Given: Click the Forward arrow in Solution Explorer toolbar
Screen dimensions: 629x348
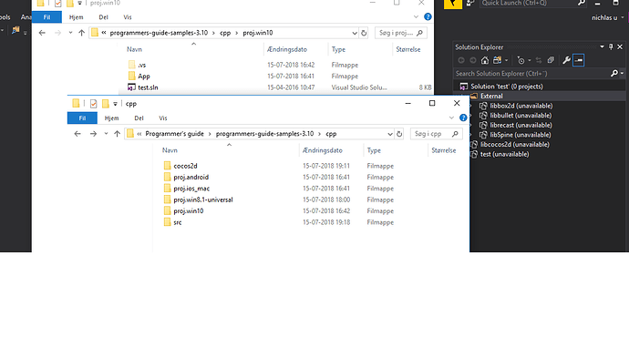Looking at the screenshot, I should (473, 60).
